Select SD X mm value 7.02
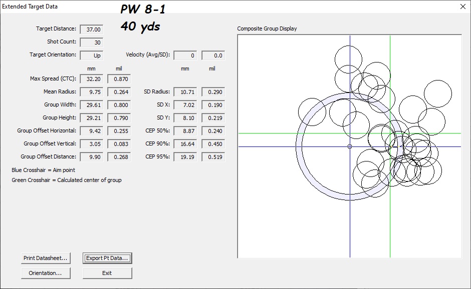471x289 pixels. coord(185,105)
